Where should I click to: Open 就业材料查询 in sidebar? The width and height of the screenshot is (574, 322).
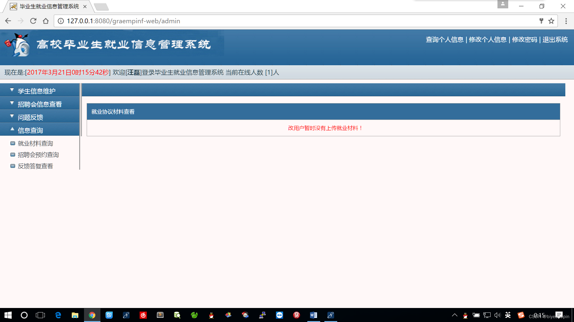coord(35,143)
